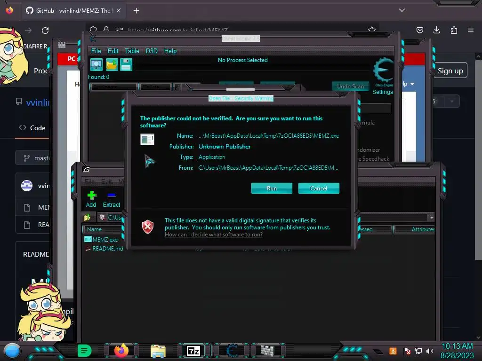
Task: Click Cheat Engine's save floppy disk icon
Action: point(126,65)
